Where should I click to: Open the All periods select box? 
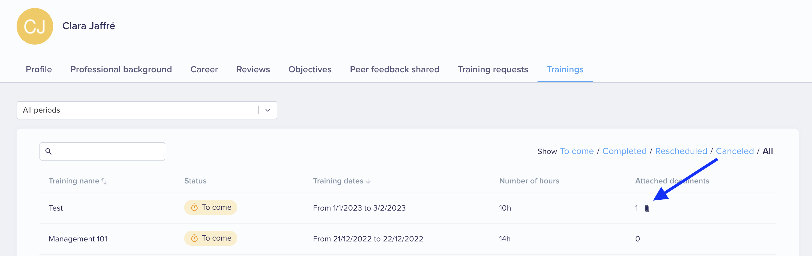click(147, 110)
